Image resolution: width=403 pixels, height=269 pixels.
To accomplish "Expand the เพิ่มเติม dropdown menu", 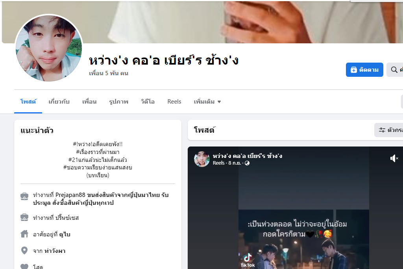I will point(207,102).
